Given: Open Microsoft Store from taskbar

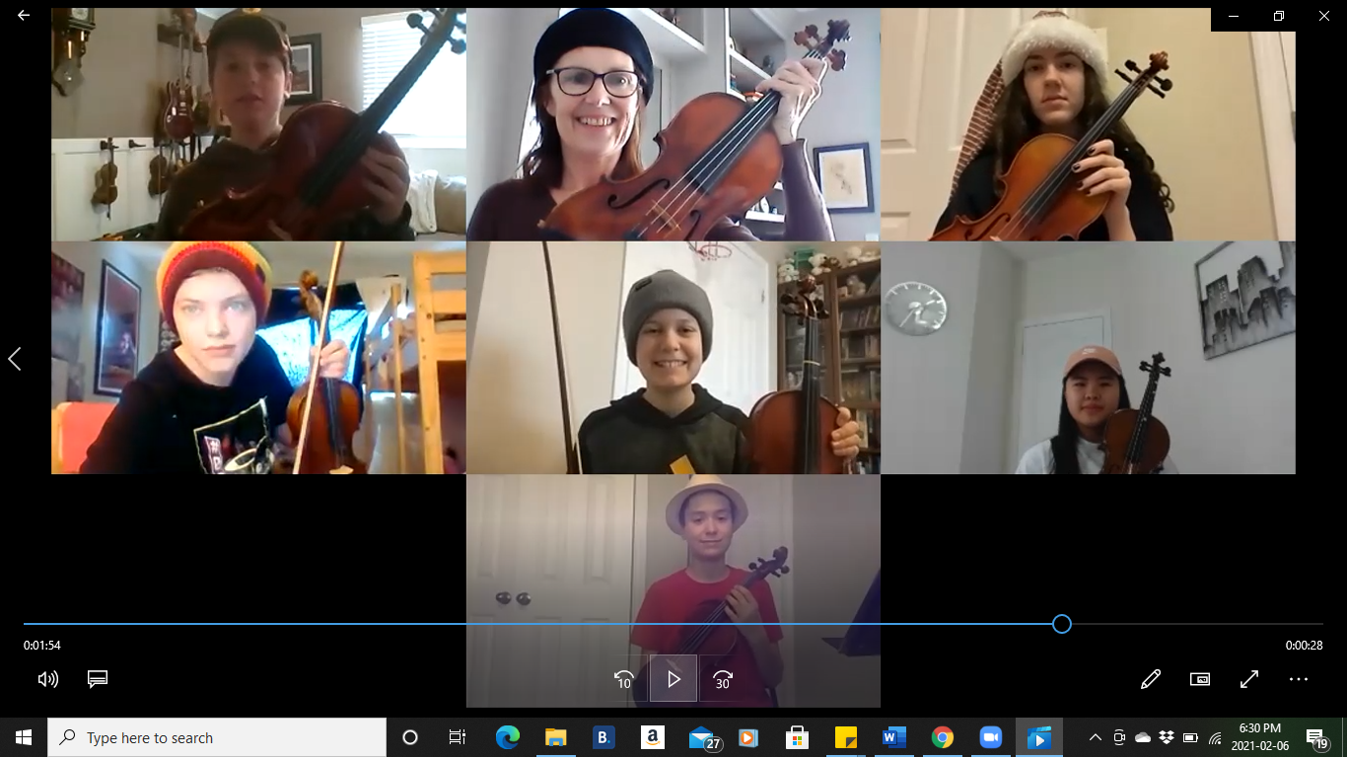Looking at the screenshot, I should coord(797,737).
